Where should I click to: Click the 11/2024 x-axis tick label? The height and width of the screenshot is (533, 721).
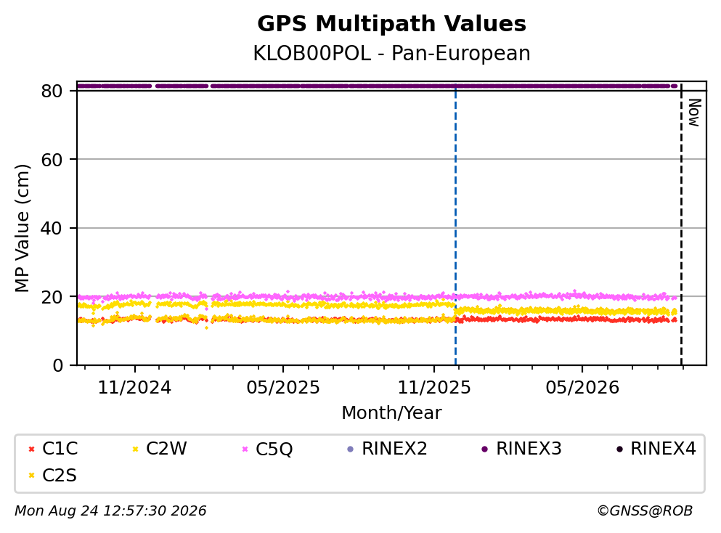tap(134, 388)
